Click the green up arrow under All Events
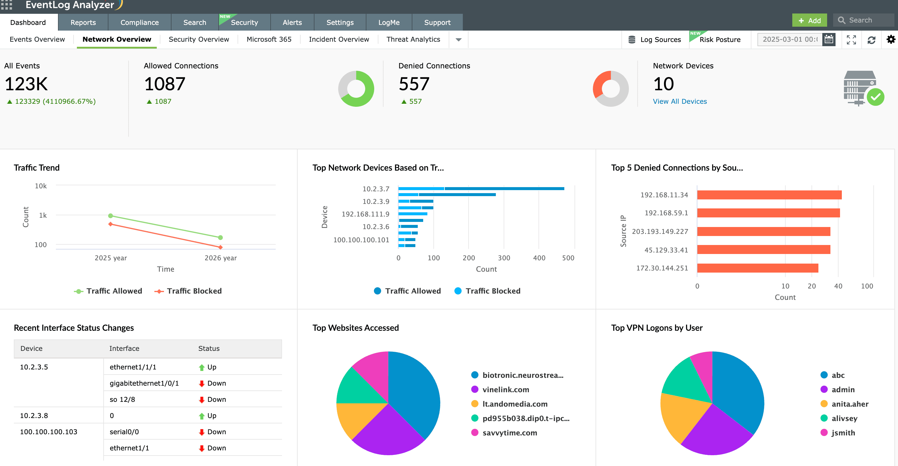The width and height of the screenshot is (898, 466). pos(9,102)
